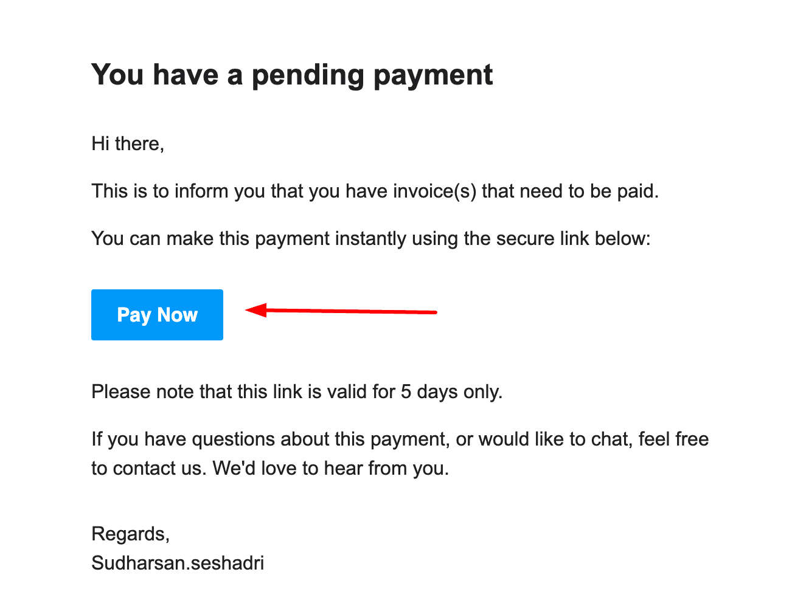Viewport: 792px width, 603px height.
Task: Click the phrase "We'd love to hear from you"
Action: click(330, 469)
